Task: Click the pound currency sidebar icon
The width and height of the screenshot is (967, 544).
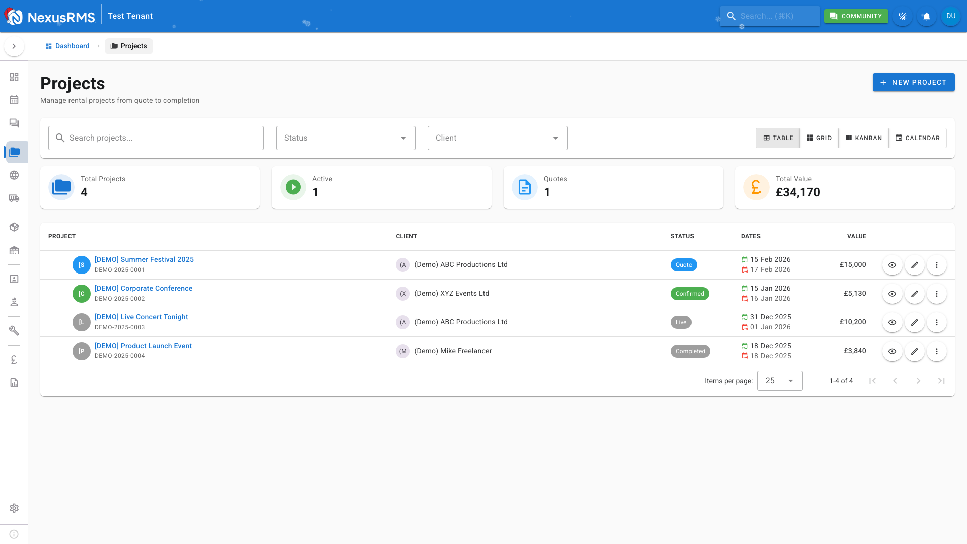Action: click(x=14, y=360)
